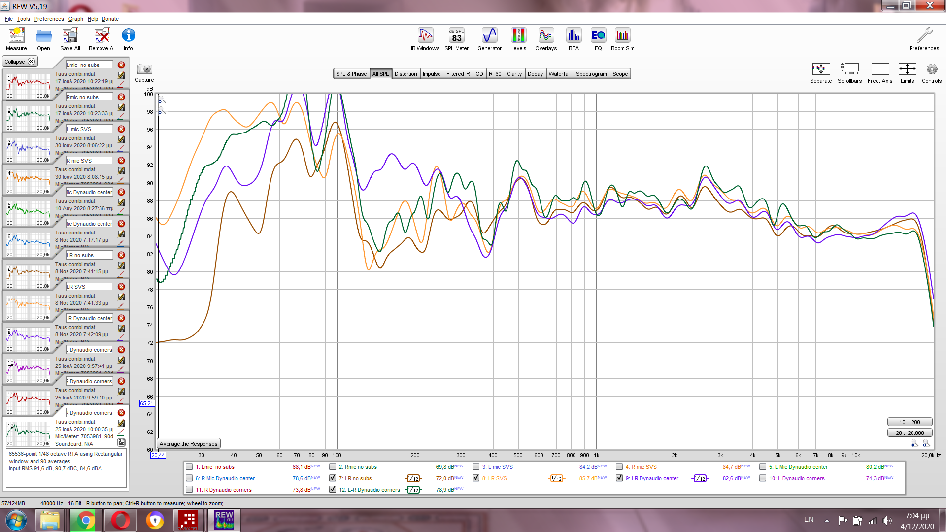This screenshot has width=946, height=532.
Task: Switch to the Waterfall tab
Action: click(x=559, y=74)
